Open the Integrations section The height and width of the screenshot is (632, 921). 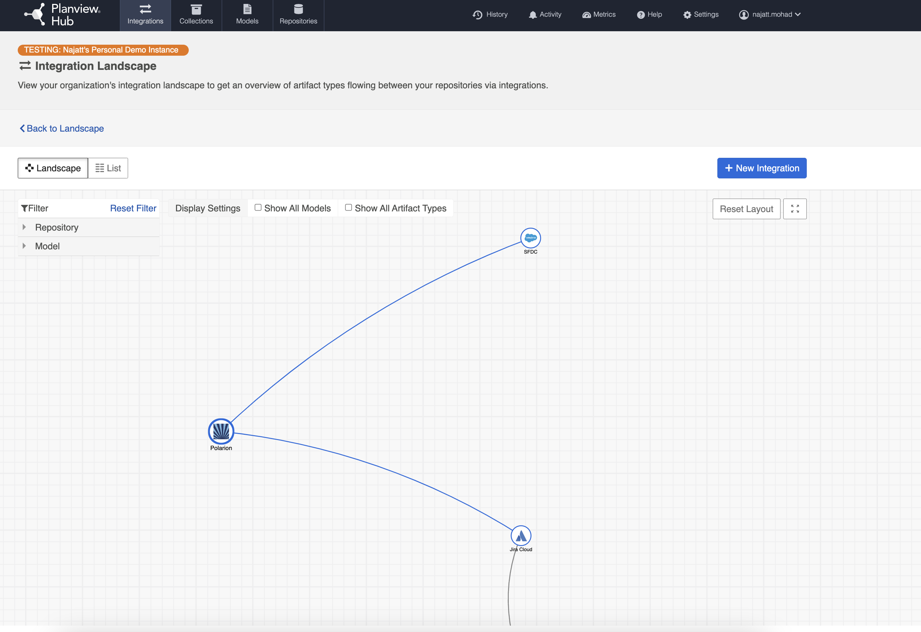point(145,15)
